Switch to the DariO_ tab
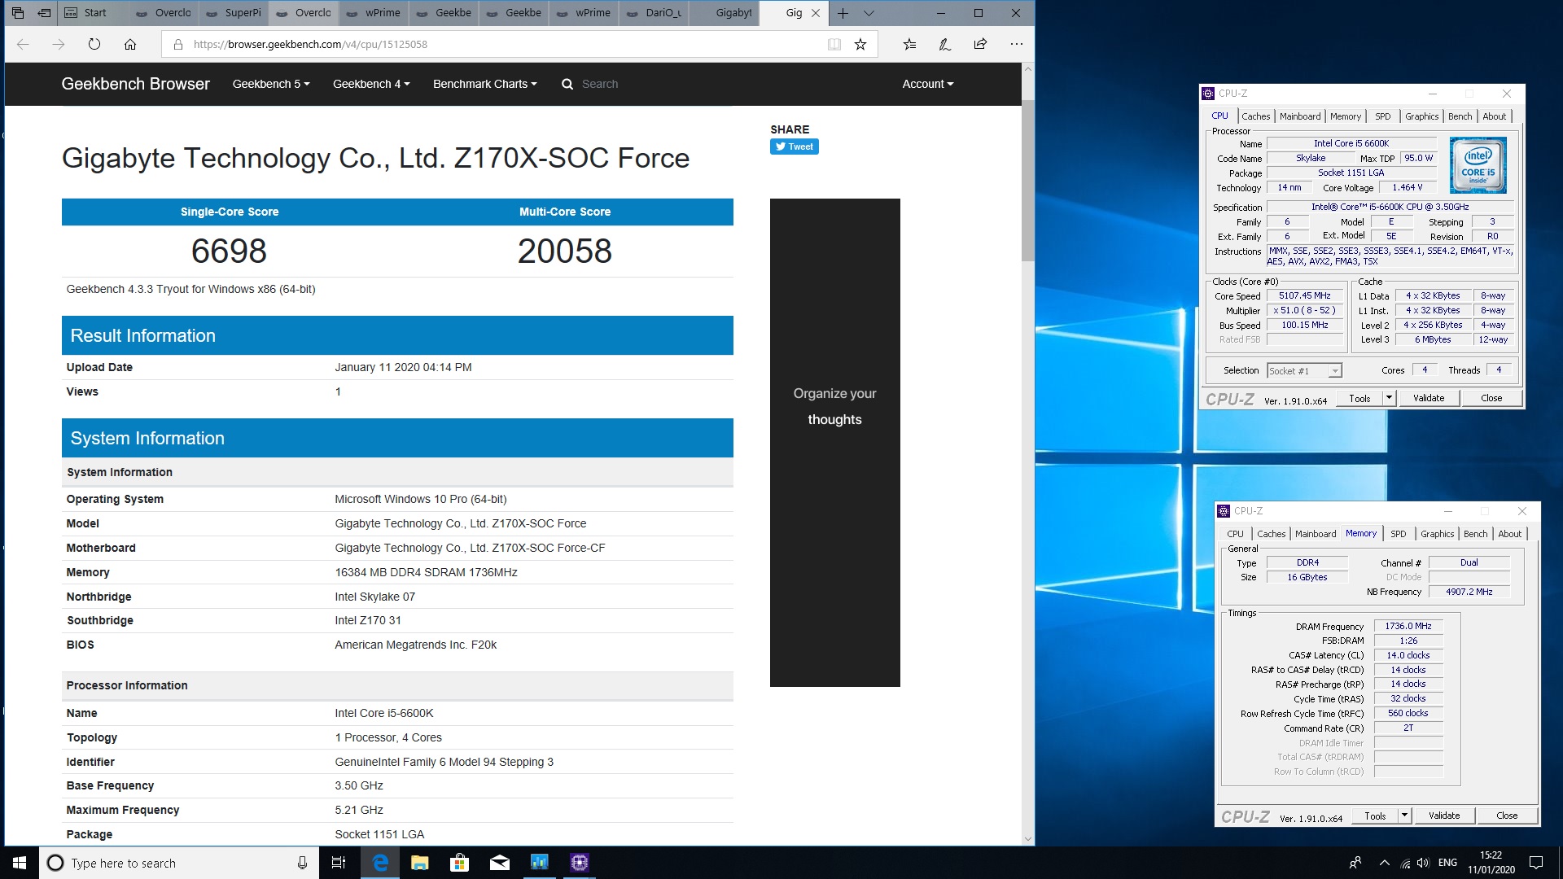This screenshot has width=1563, height=879. point(654,13)
